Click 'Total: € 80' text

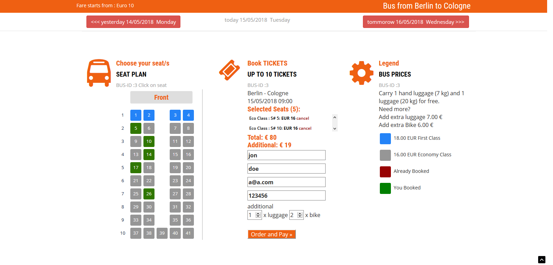click(262, 137)
